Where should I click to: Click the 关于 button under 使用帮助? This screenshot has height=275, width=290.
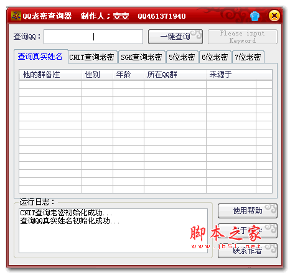[x=248, y=231]
